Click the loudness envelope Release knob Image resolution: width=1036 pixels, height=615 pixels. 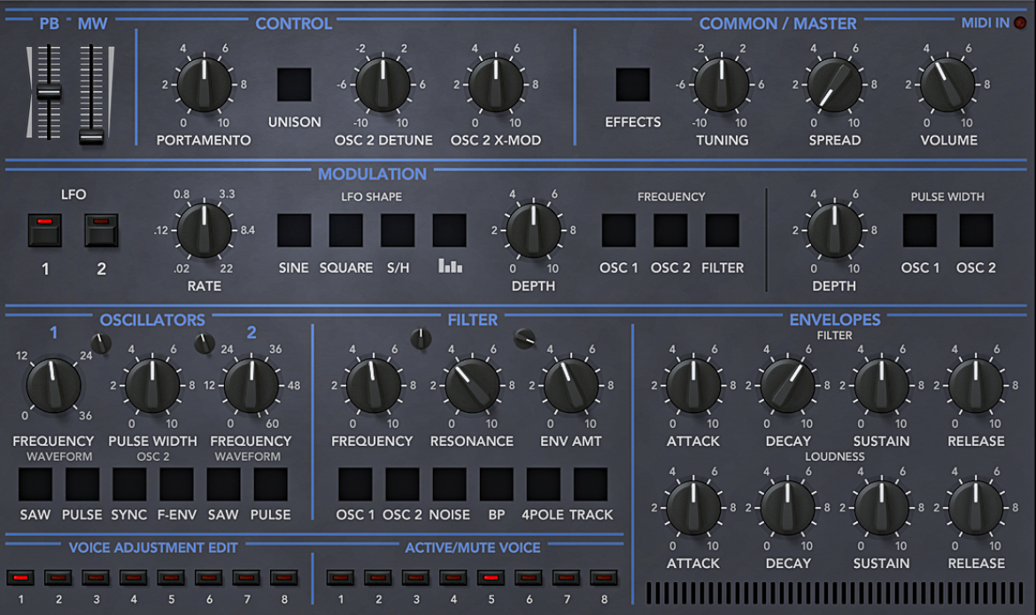(x=976, y=508)
